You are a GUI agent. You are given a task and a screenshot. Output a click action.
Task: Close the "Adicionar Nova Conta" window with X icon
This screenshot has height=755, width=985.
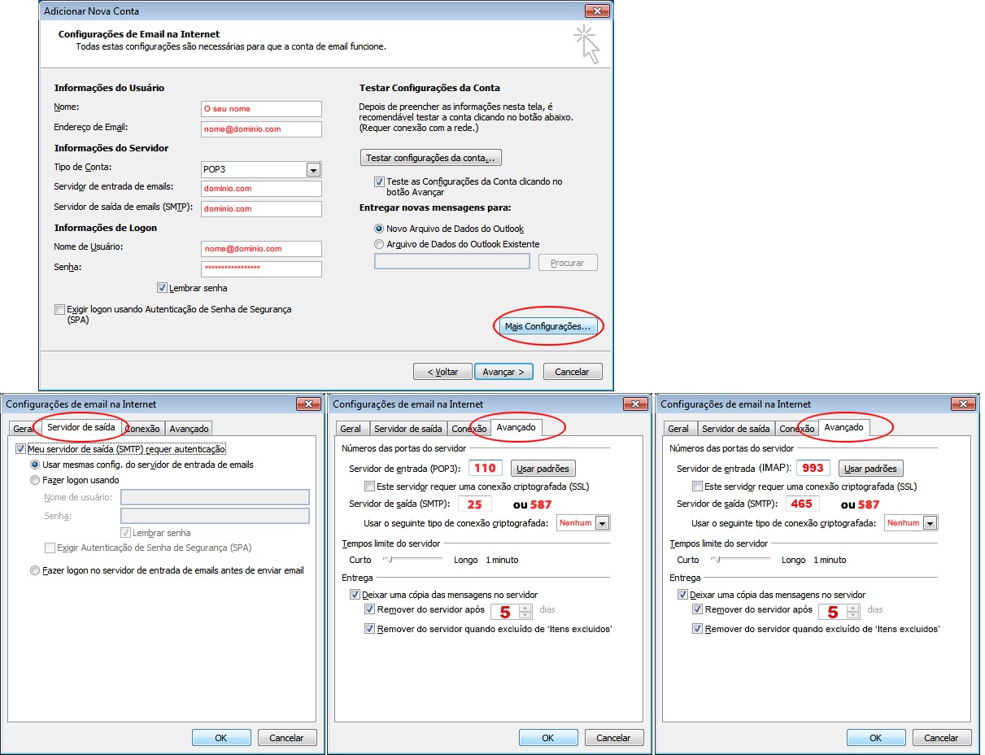click(596, 11)
